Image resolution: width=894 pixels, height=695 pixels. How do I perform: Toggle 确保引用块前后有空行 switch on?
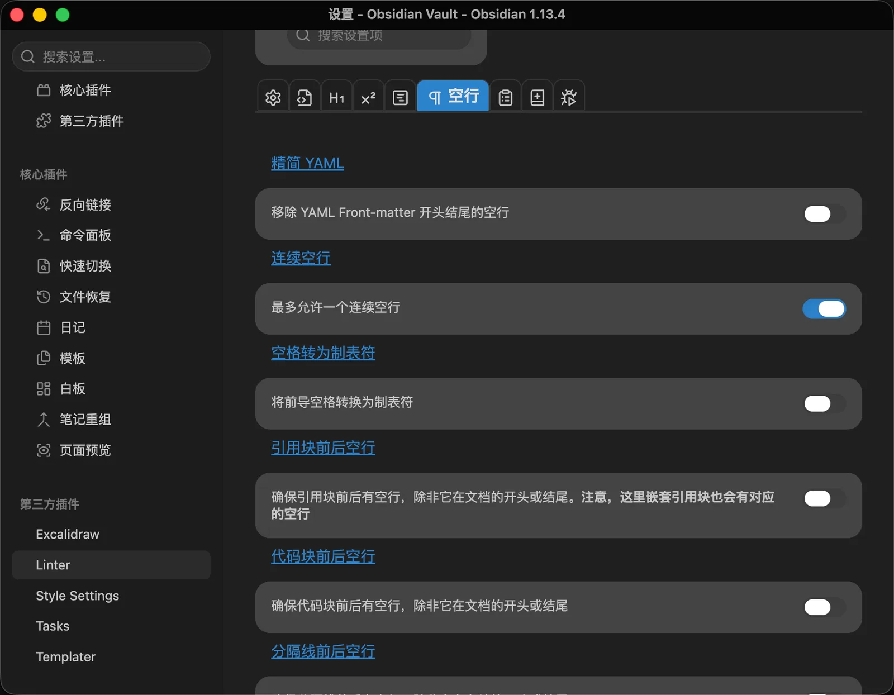[824, 498]
